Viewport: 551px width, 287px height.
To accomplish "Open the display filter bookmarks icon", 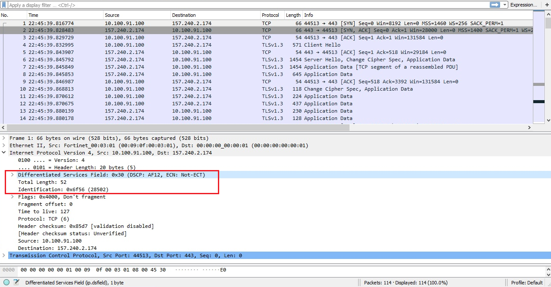I will coord(4,5).
